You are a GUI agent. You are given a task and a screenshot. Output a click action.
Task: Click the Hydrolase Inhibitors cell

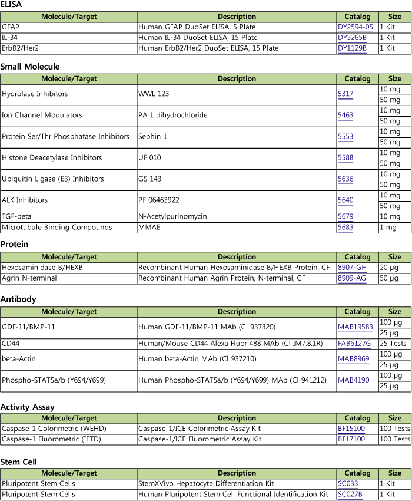tap(69, 95)
